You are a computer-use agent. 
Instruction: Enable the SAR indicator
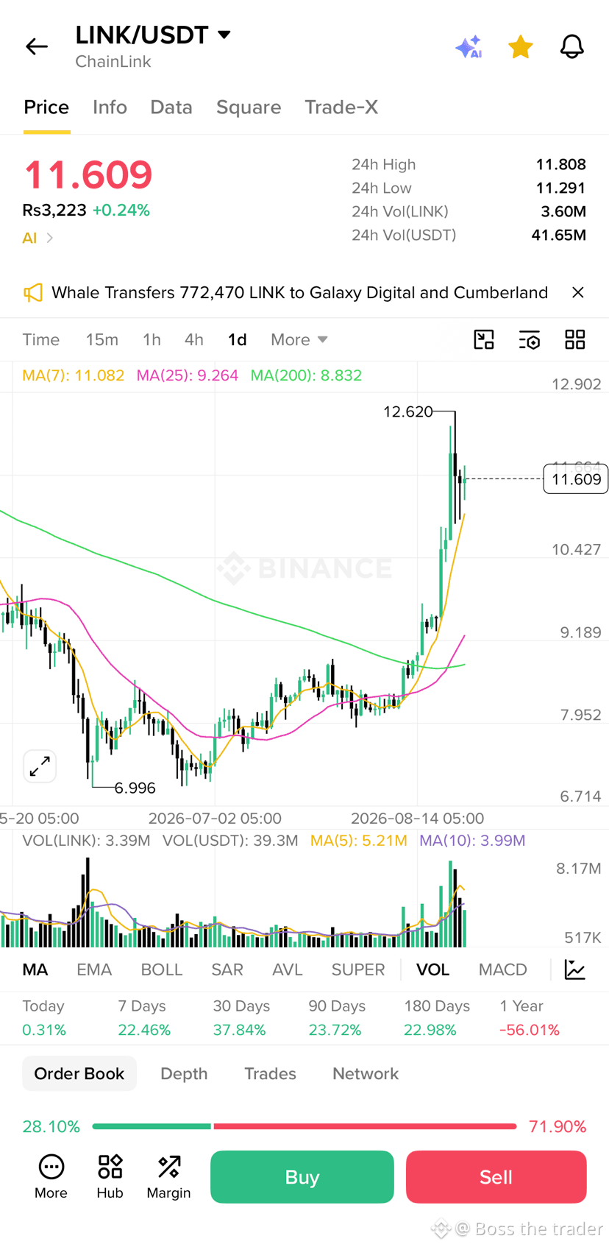click(227, 969)
